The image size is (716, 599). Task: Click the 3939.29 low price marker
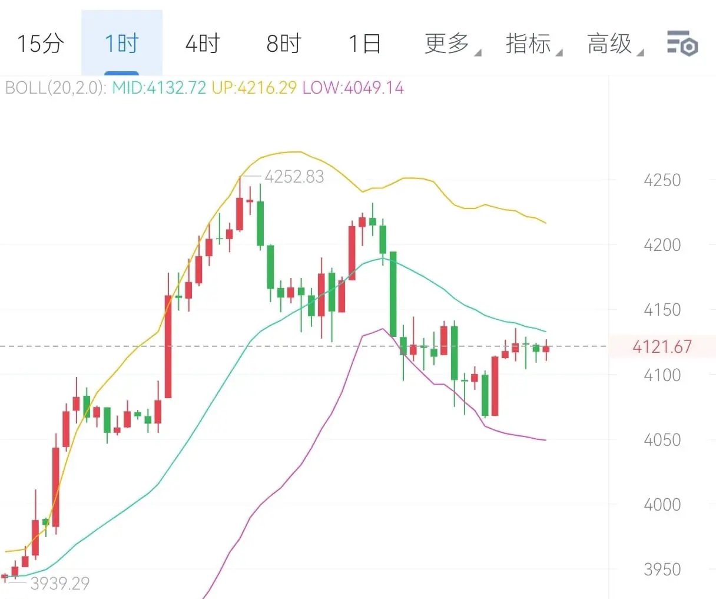coord(59,583)
